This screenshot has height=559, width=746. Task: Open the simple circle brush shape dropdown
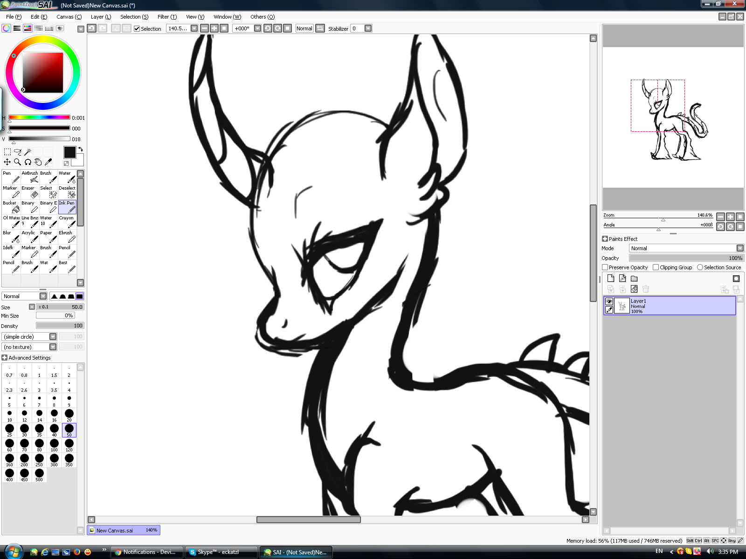53,337
